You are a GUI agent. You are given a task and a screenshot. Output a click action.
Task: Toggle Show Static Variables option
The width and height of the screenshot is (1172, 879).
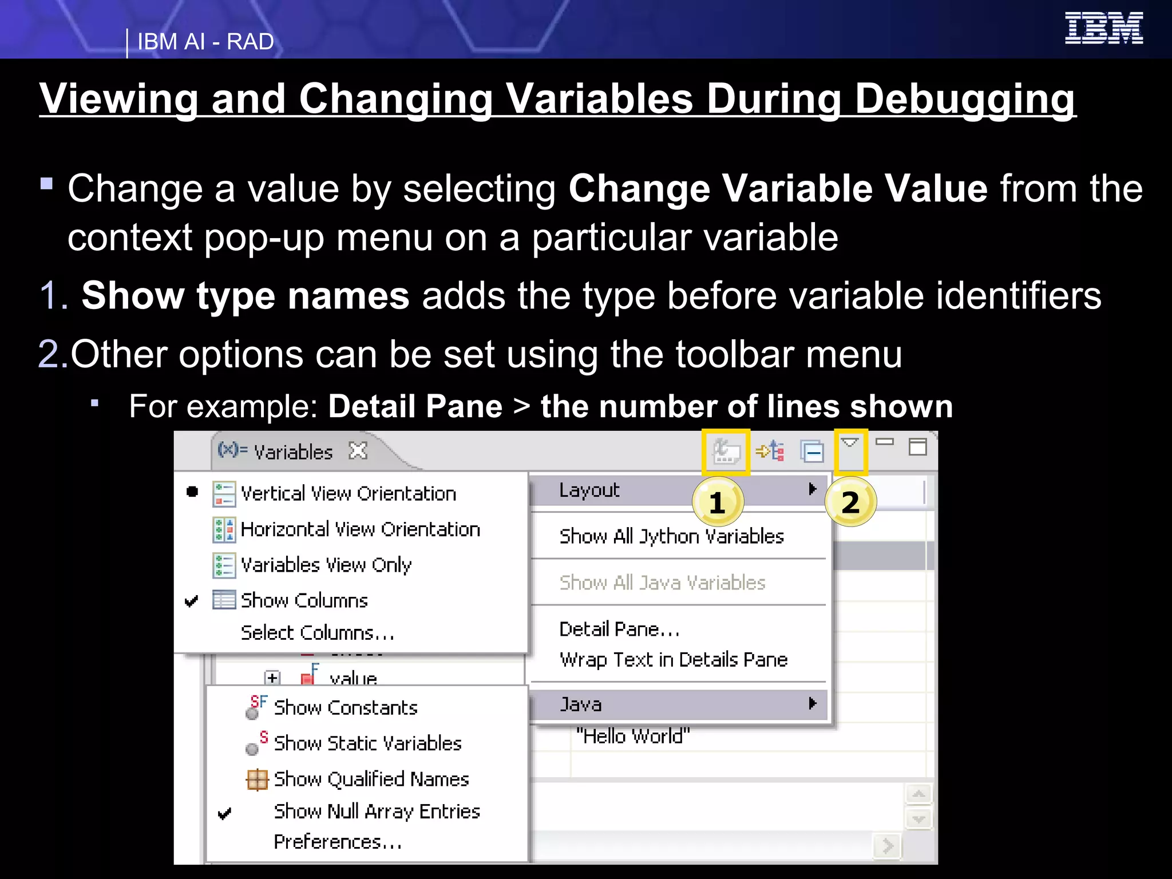(367, 743)
